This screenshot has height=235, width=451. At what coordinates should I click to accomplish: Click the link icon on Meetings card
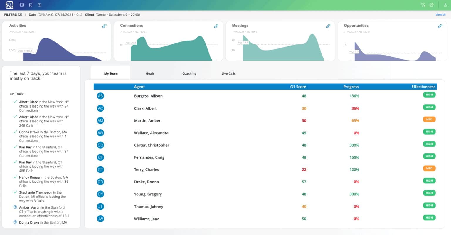328,26
